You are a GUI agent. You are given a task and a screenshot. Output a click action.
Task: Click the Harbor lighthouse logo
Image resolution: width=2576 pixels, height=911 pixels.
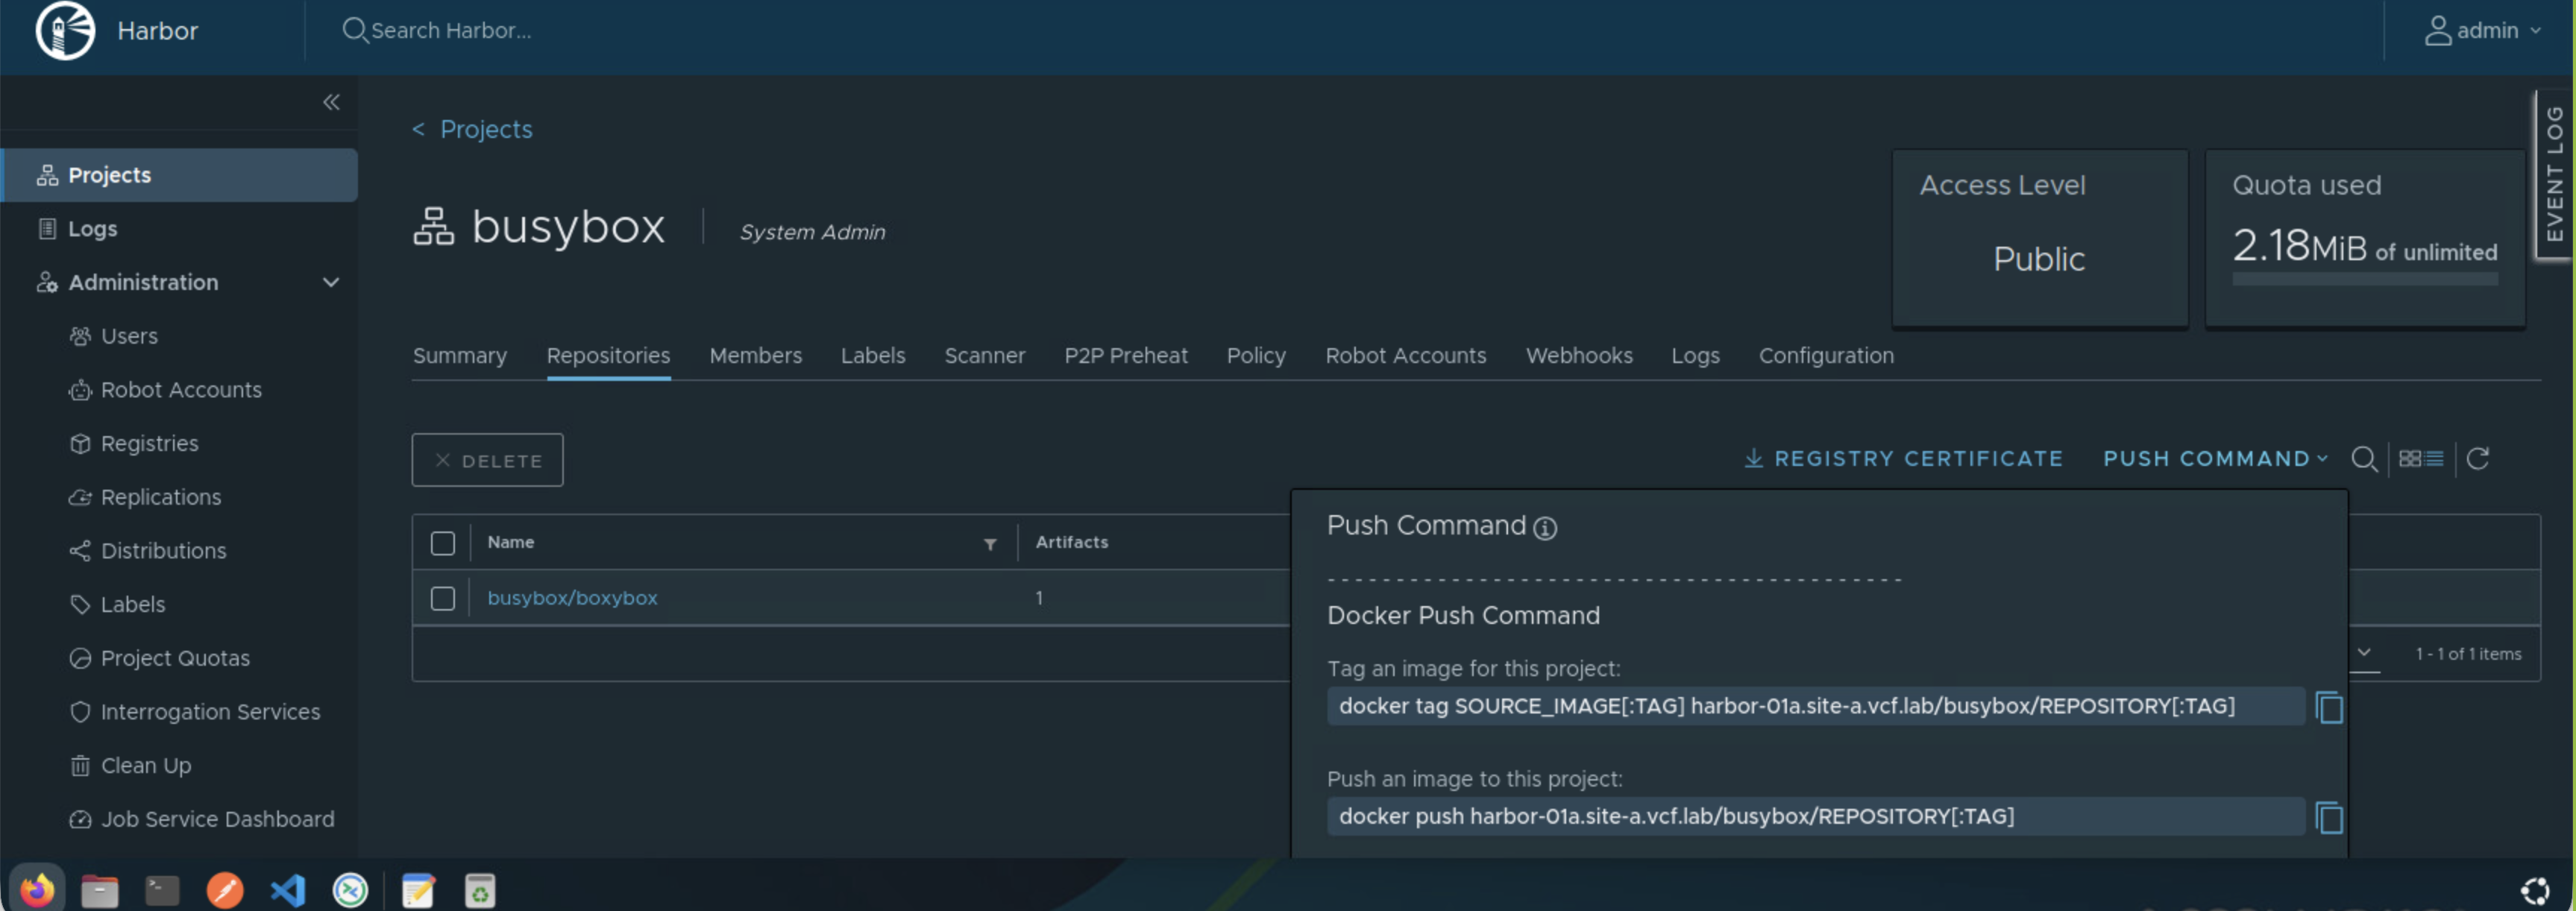pos(65,30)
